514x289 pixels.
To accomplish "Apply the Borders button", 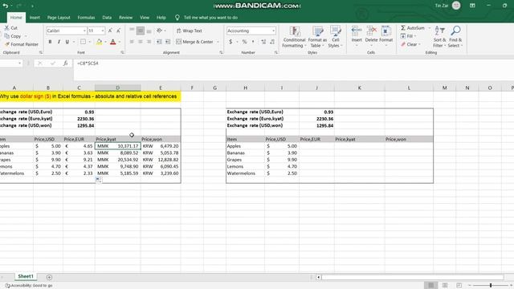I will (83, 42).
